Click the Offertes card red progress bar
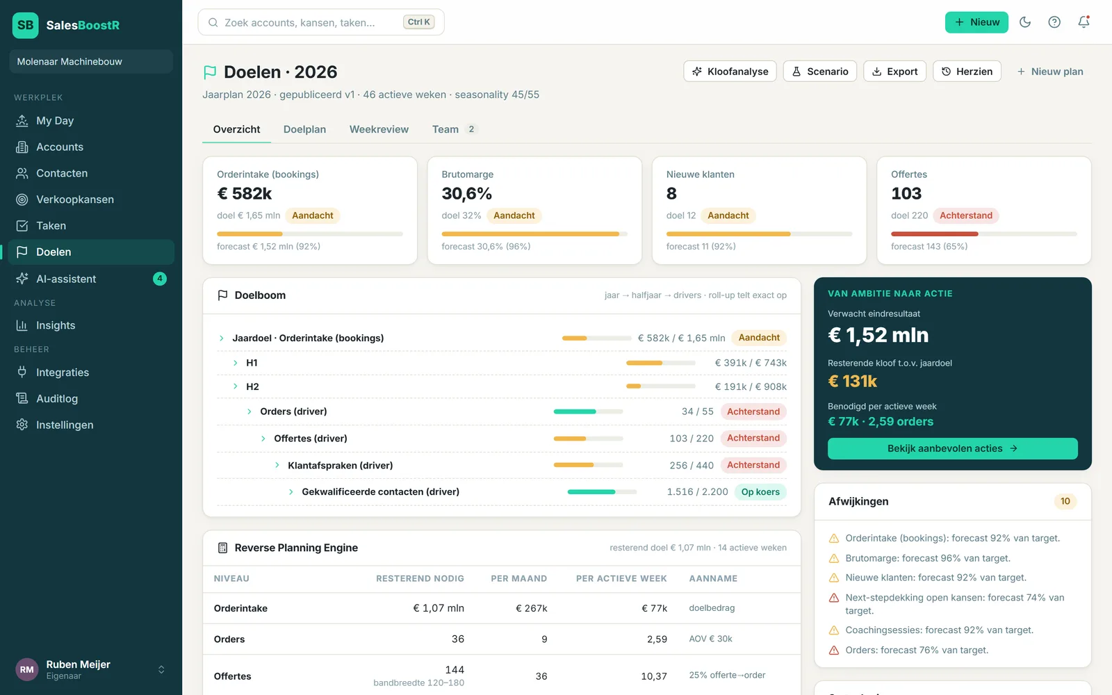This screenshot has height=695, width=1112. click(x=984, y=234)
